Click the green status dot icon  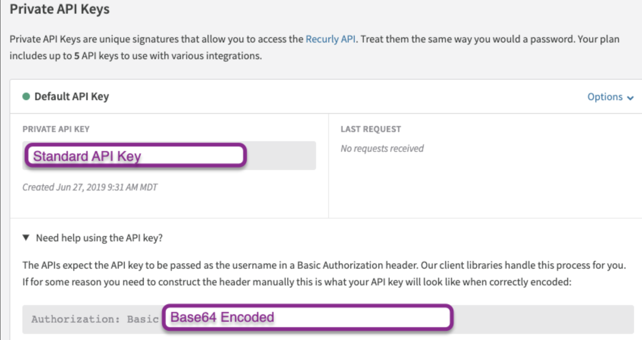coord(26,96)
